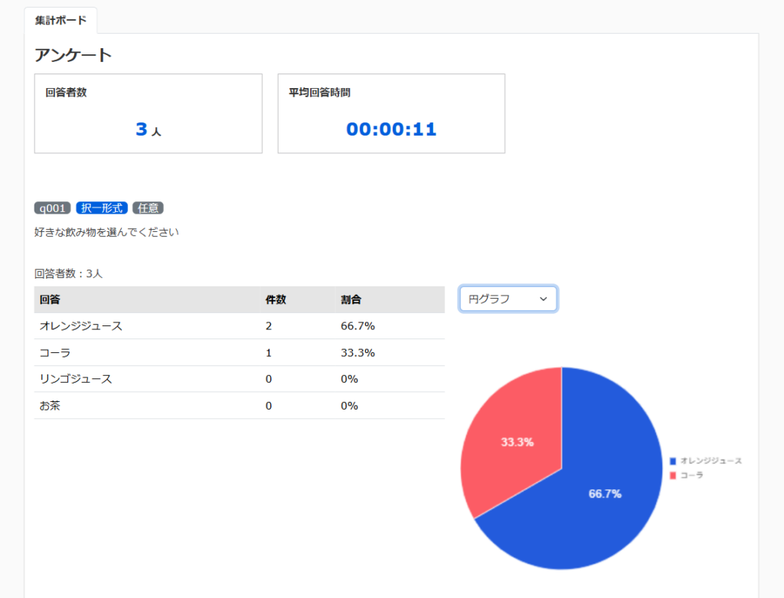Click the 択一形式 badge

[102, 208]
